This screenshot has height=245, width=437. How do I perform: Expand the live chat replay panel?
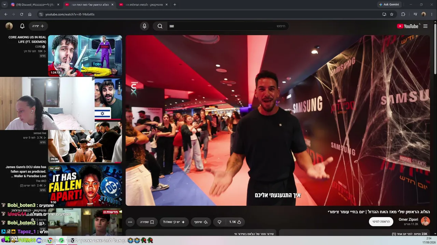click(x=201, y=234)
